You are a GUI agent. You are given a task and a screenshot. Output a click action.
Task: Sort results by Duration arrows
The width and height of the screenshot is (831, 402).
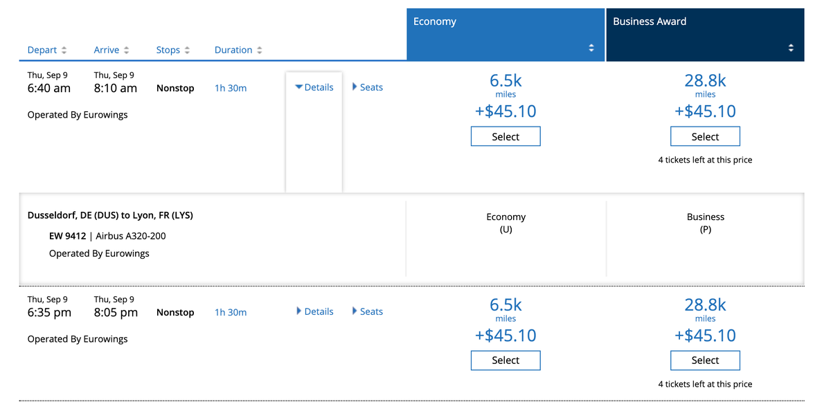click(260, 51)
